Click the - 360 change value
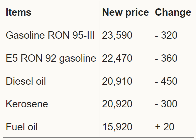Viewport: 196px width, 140px height. coord(166,58)
